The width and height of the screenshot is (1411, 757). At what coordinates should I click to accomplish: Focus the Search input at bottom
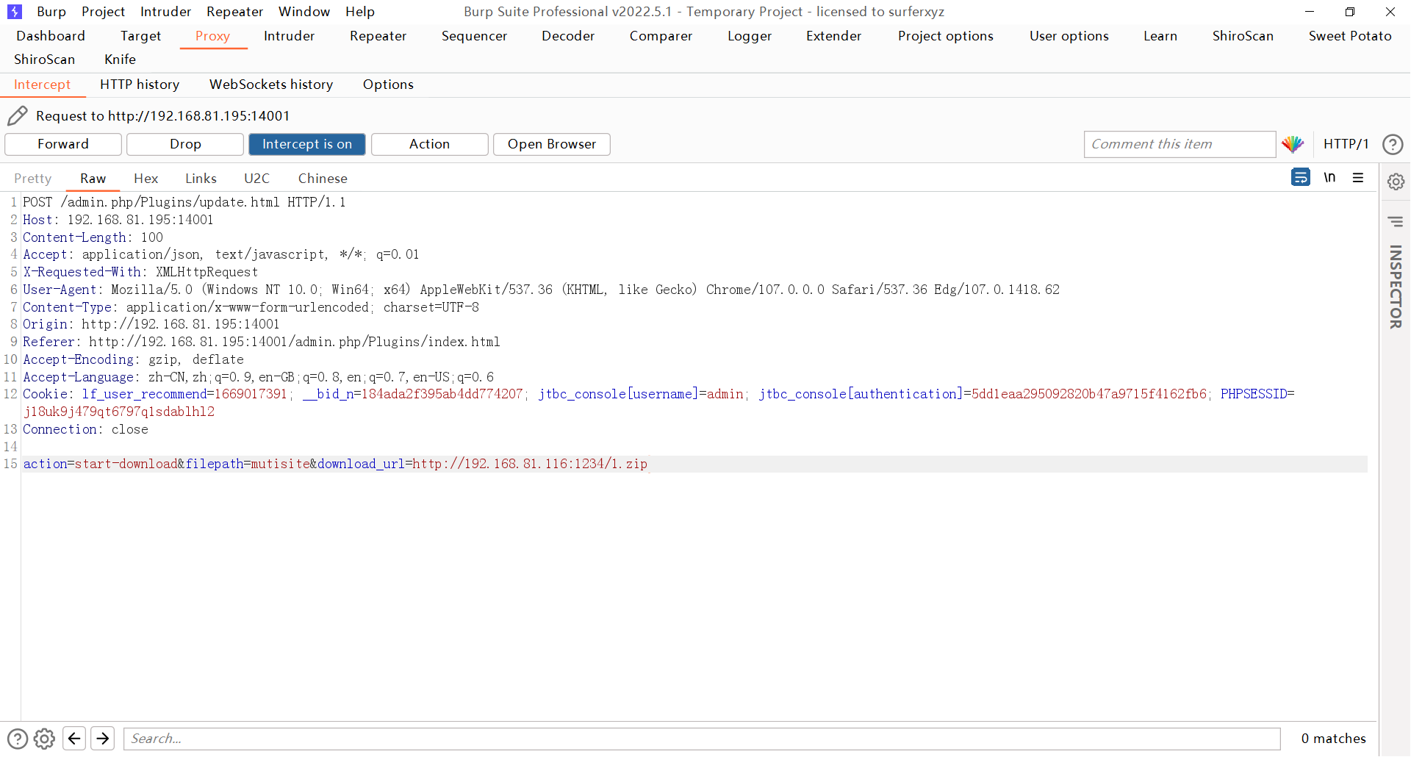point(702,739)
